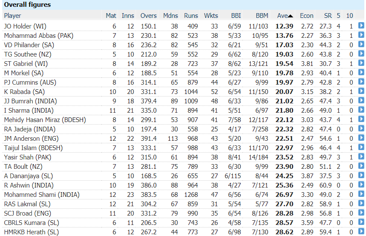Viewport: 366px width, 236px height.
Task: Open JO Holder (WI) player profile
Action: click(25, 26)
